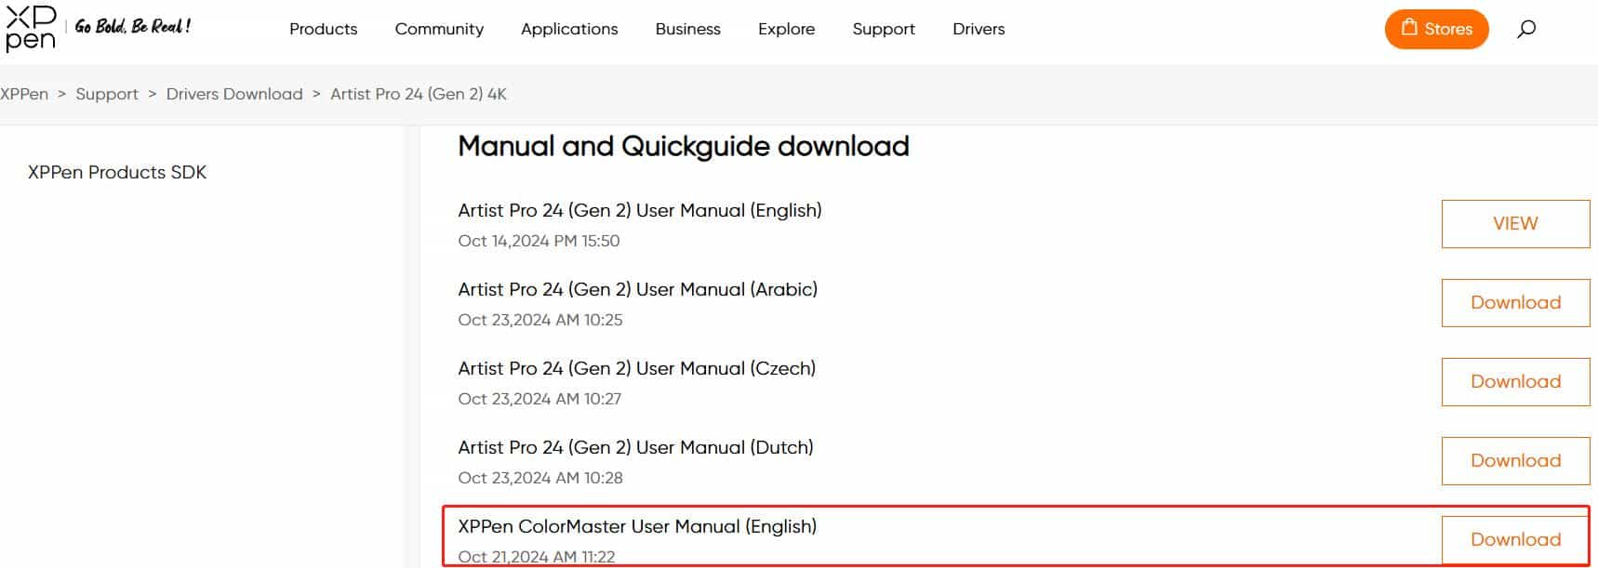Open the Stores button
Viewport: 1598px width, 568px height.
tap(1436, 29)
